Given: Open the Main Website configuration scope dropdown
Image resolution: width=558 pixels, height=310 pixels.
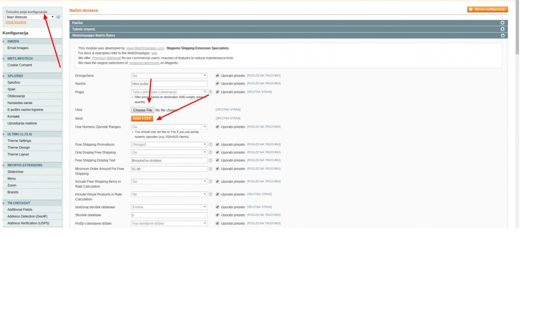Looking at the screenshot, I should (x=30, y=17).
